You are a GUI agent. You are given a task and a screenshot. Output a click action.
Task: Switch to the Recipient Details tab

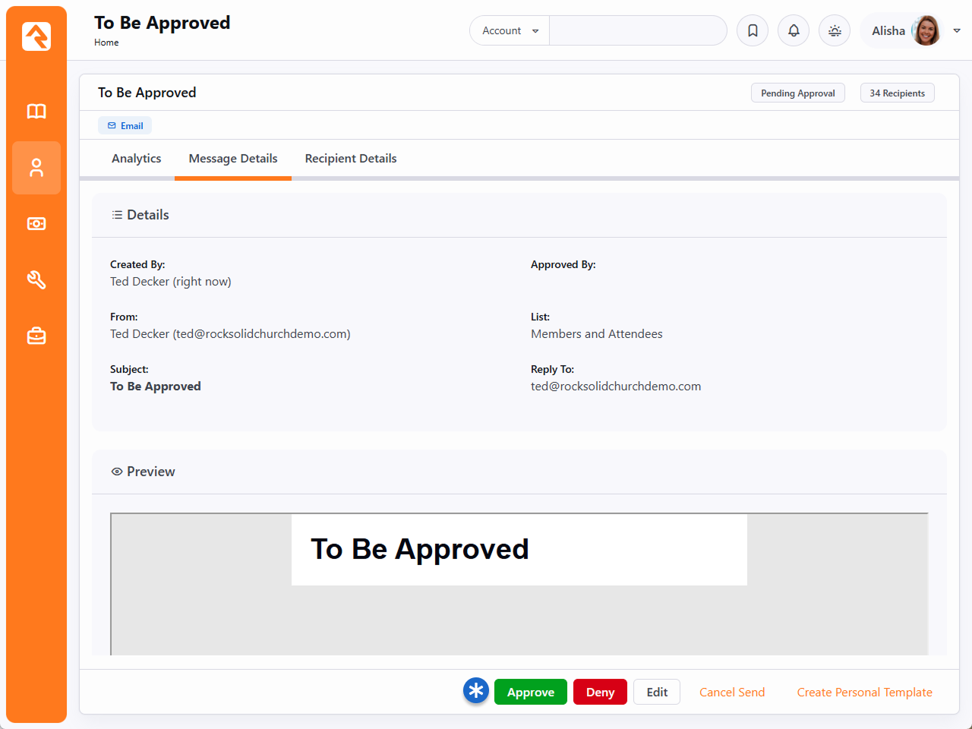click(351, 159)
